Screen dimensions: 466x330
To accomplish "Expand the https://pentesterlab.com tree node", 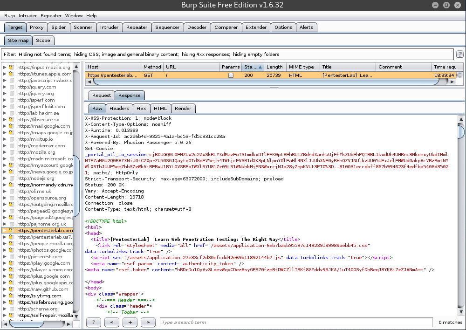I will tap(5, 230).
